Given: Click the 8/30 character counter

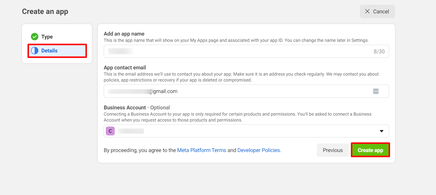Looking at the screenshot, I should tap(379, 52).
